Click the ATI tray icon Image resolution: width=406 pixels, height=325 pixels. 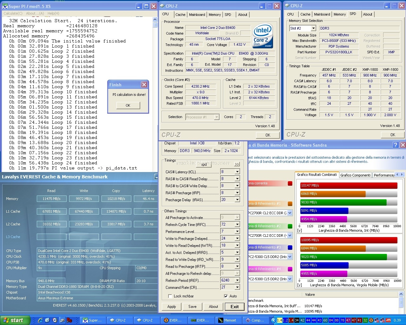(388, 320)
